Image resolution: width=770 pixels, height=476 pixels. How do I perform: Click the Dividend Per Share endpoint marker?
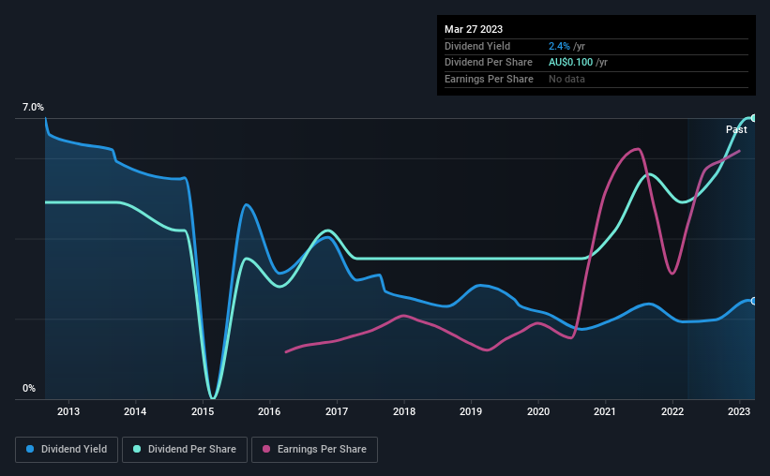pyautogui.click(x=754, y=118)
